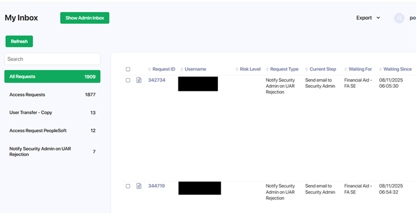Screen dimensions: 417x222
Task: Open request ID 344719 link
Action: 156,186
